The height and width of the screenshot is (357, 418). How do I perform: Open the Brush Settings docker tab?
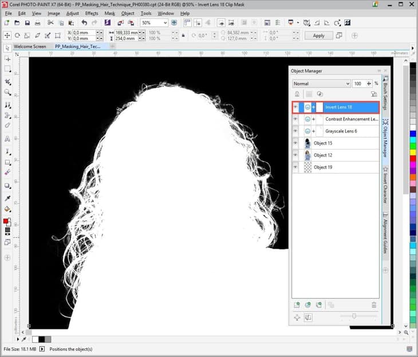[x=385, y=93]
